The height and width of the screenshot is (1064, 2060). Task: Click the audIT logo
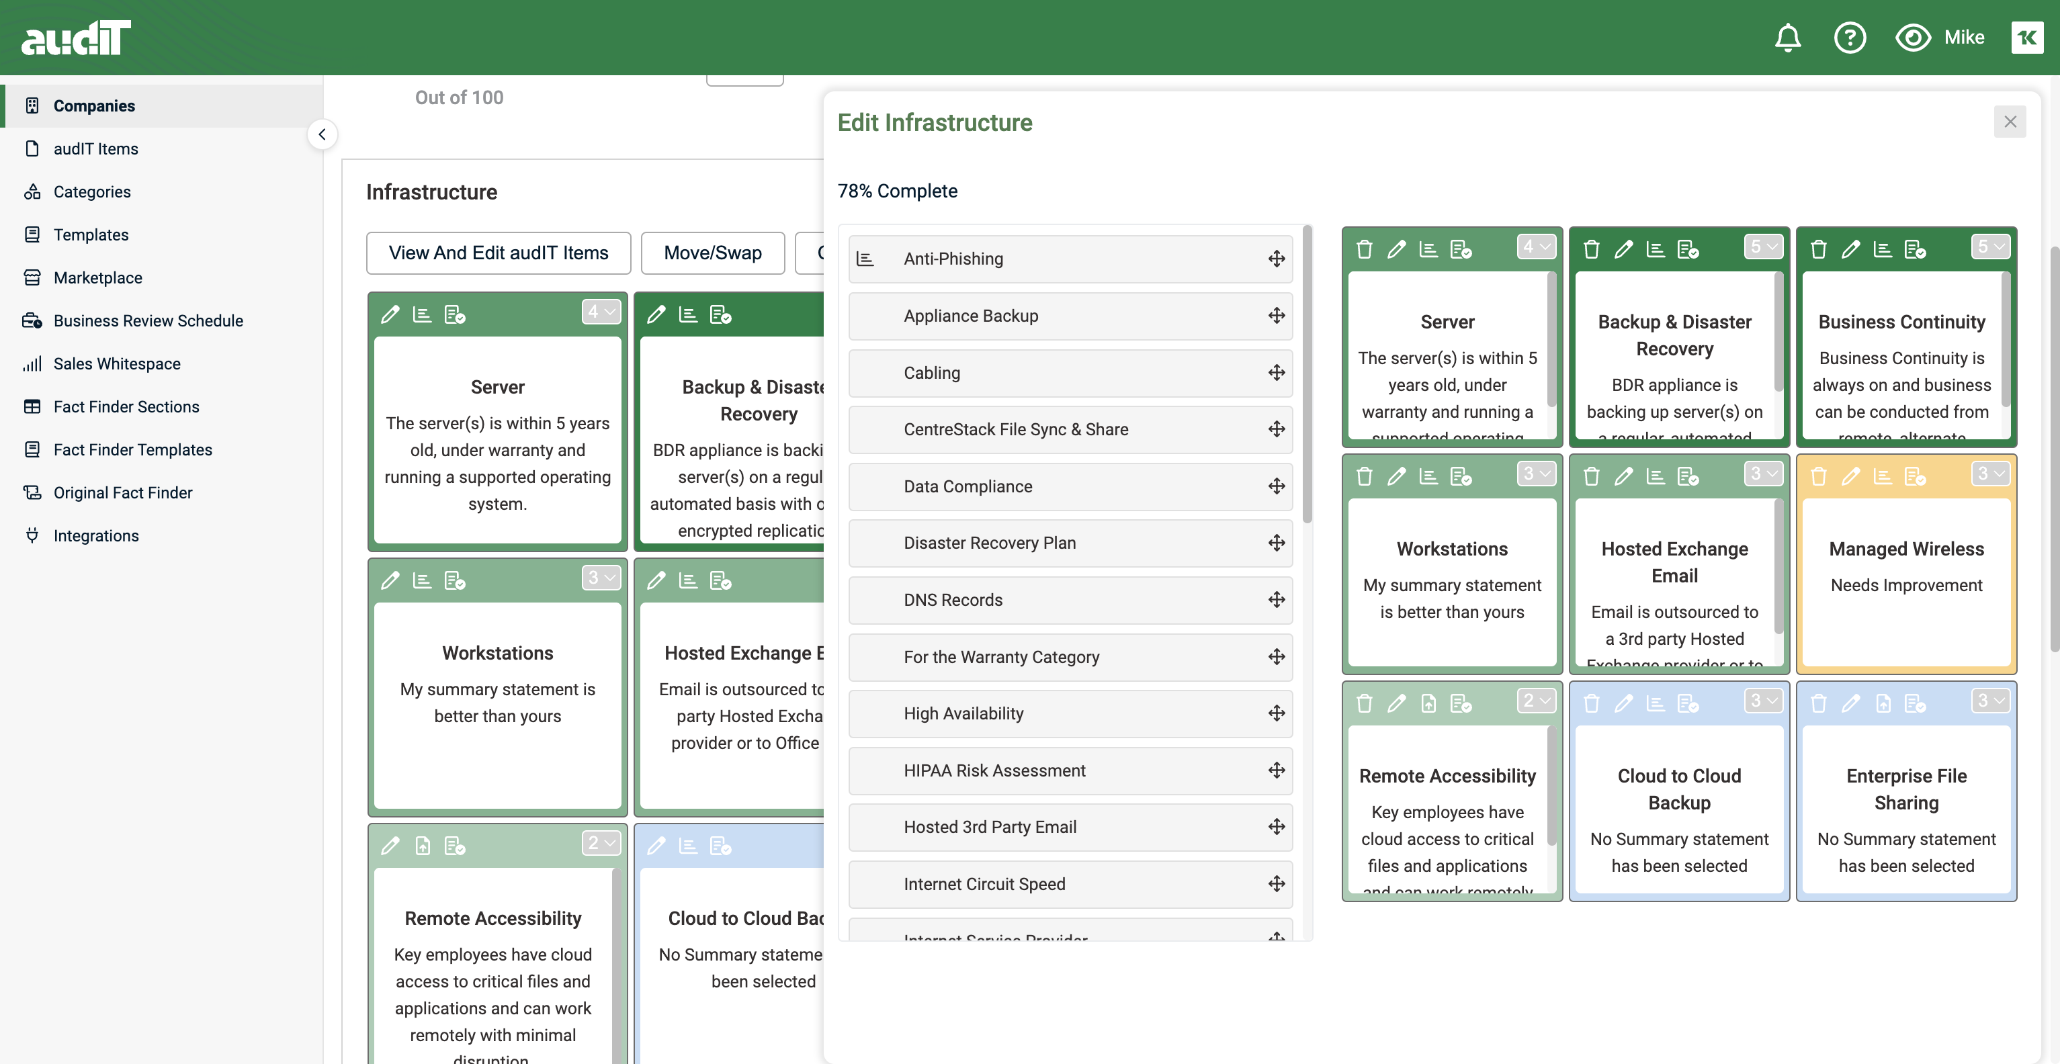click(x=76, y=38)
